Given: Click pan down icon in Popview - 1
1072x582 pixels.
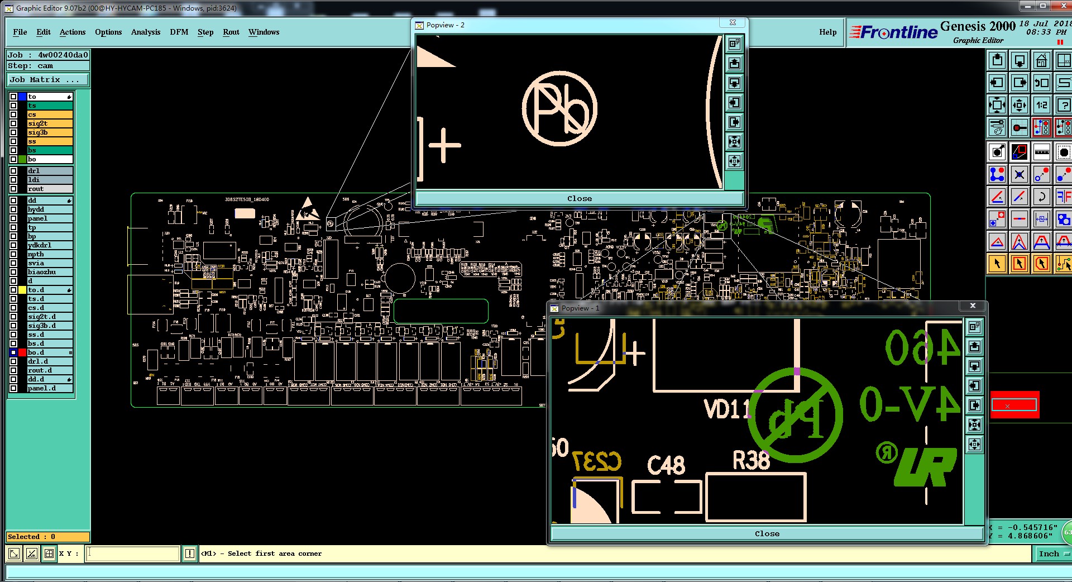Looking at the screenshot, I should pyautogui.click(x=975, y=366).
